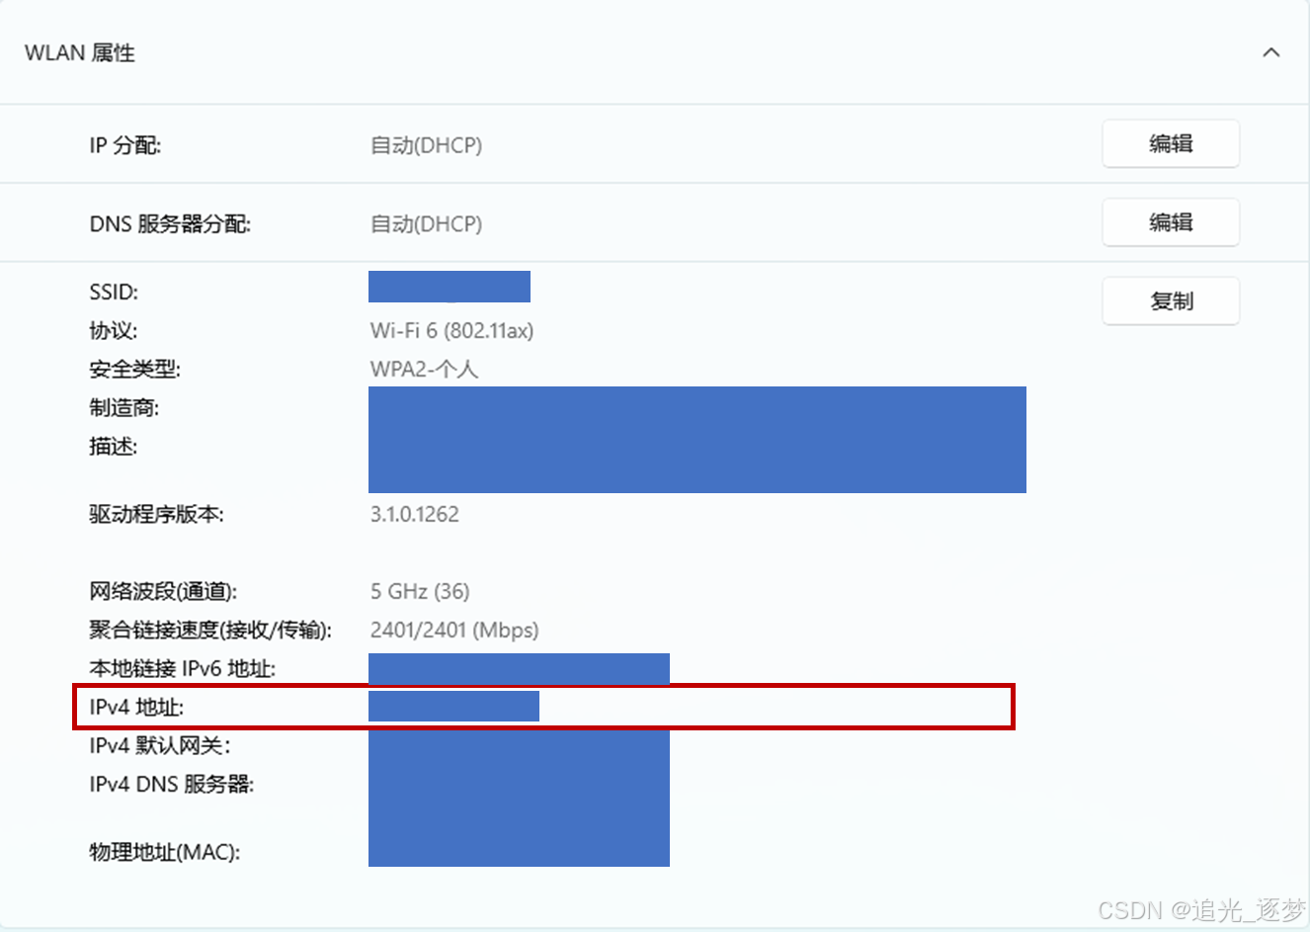Click the IPv4 默认网关 label

point(160,746)
